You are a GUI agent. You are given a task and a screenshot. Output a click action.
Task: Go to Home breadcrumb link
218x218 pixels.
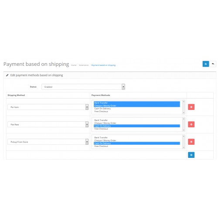click(74, 65)
